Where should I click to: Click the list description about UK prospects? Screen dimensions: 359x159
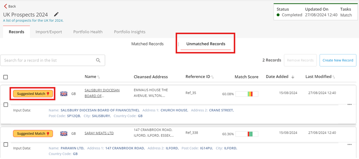[33, 21]
